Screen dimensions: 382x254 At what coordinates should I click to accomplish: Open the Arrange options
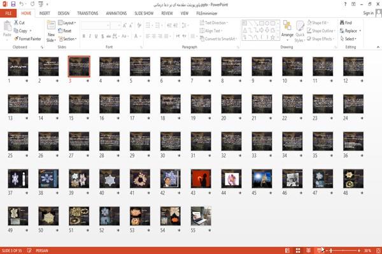click(287, 30)
